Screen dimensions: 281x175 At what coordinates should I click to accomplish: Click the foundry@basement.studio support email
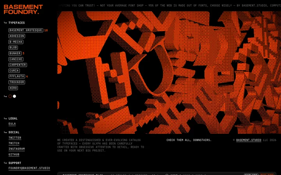point(29,168)
